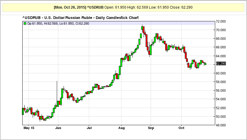Click the 50.000 y-axis label
The width and height of the screenshot is (247, 140).
click(x=221, y=117)
